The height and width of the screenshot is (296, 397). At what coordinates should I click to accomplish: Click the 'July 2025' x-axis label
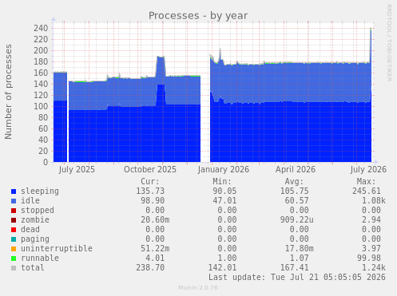click(x=77, y=170)
